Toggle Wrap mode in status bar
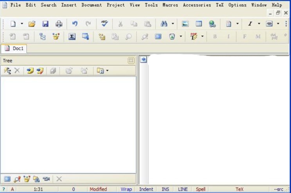Image resolution: width=291 pixels, height=193 pixels. click(126, 189)
